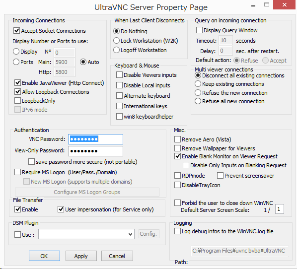This screenshot has height=269, width=297.
Task: Check Remove Wallpaper for Viewers
Action: [177, 148]
